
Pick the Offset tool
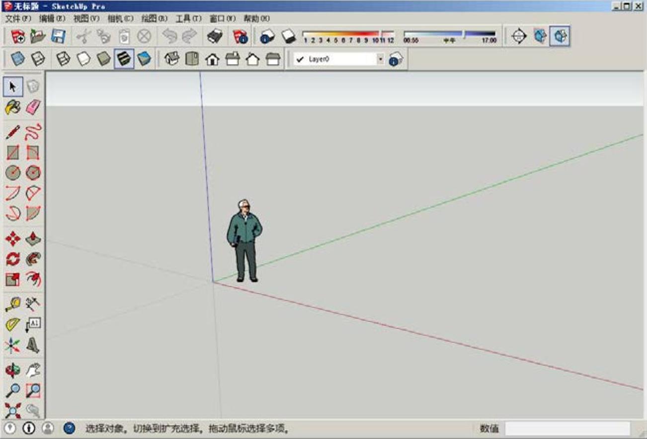pos(33,279)
